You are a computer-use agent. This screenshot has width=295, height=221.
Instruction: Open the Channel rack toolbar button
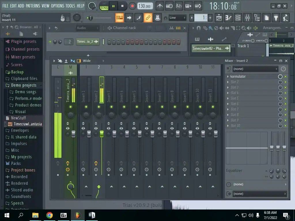coord(238,18)
